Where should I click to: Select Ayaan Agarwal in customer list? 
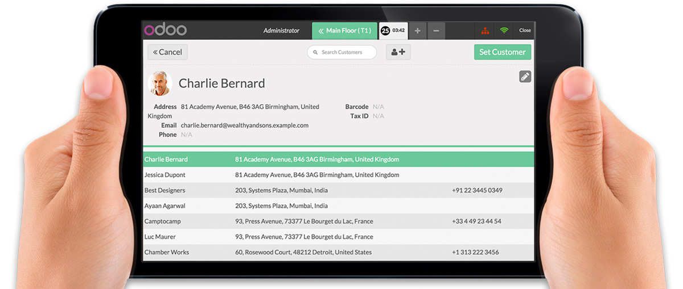pyautogui.click(x=338, y=206)
